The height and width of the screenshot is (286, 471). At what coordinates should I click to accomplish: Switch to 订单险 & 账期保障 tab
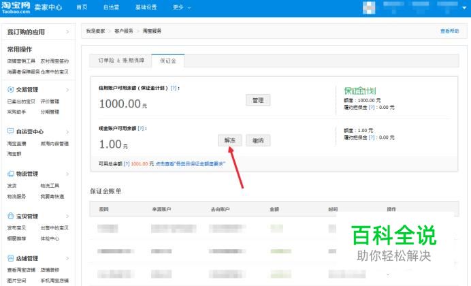point(121,61)
